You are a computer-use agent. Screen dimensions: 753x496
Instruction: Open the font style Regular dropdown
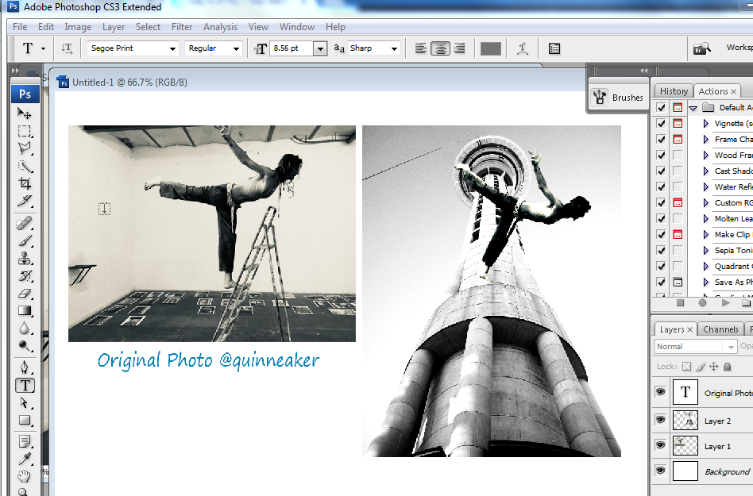click(x=235, y=48)
